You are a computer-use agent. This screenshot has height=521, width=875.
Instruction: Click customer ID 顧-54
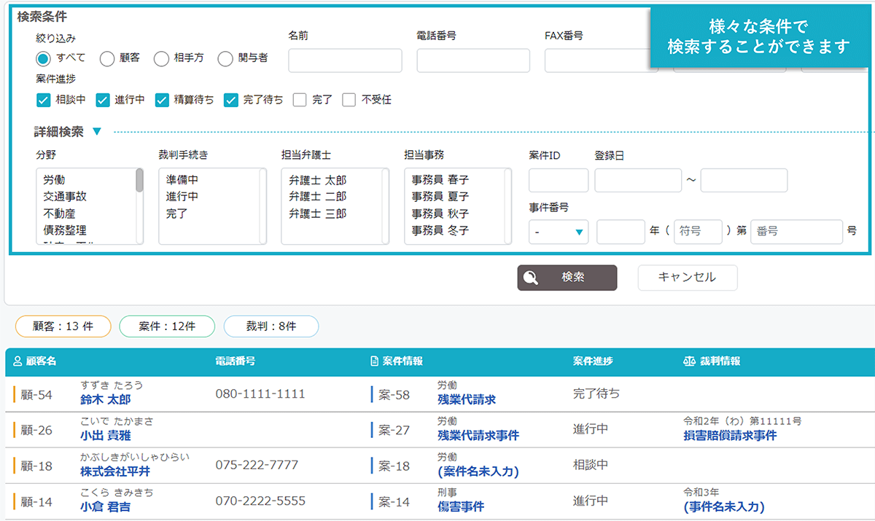36,395
